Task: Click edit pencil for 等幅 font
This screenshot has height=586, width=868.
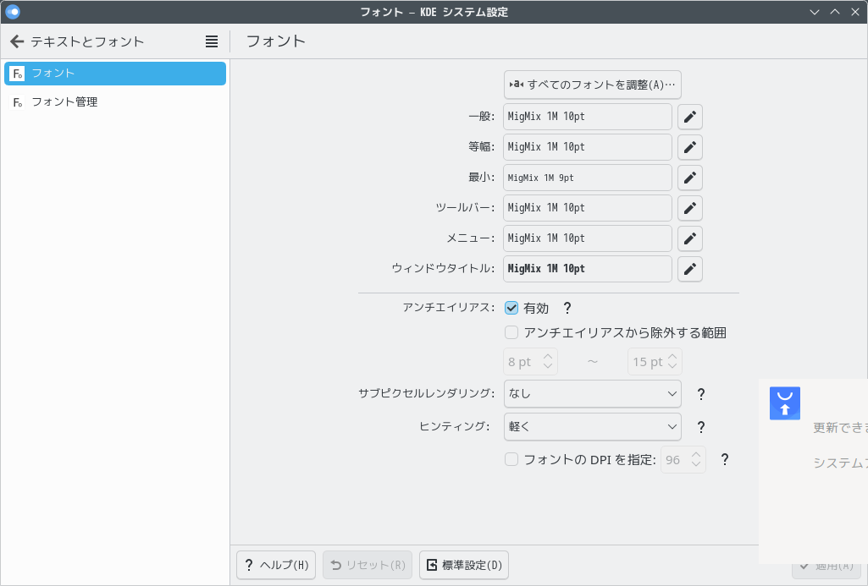Action: point(690,147)
